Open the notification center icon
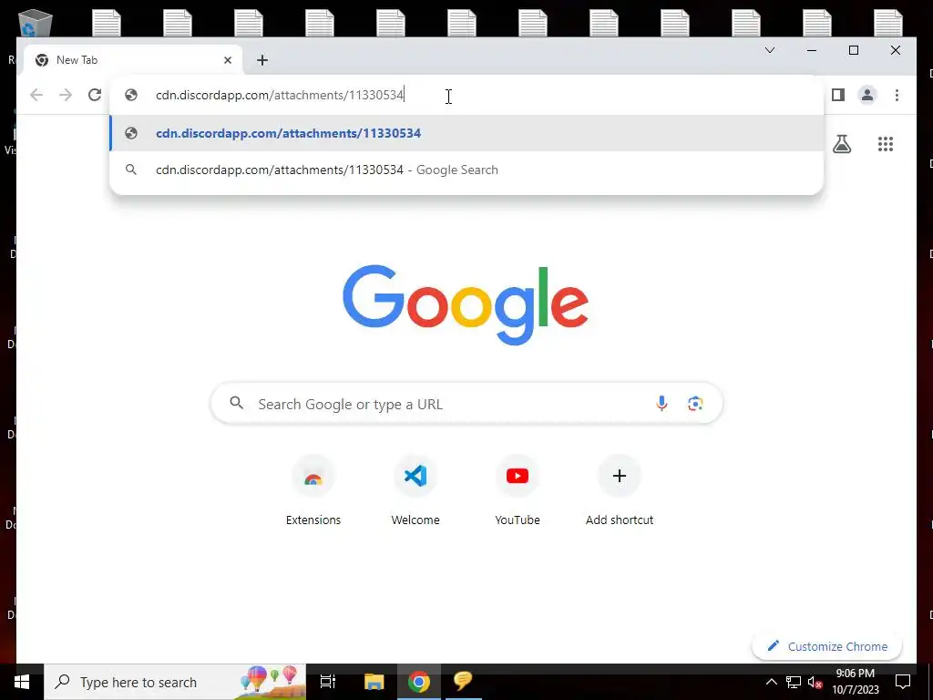 click(903, 682)
